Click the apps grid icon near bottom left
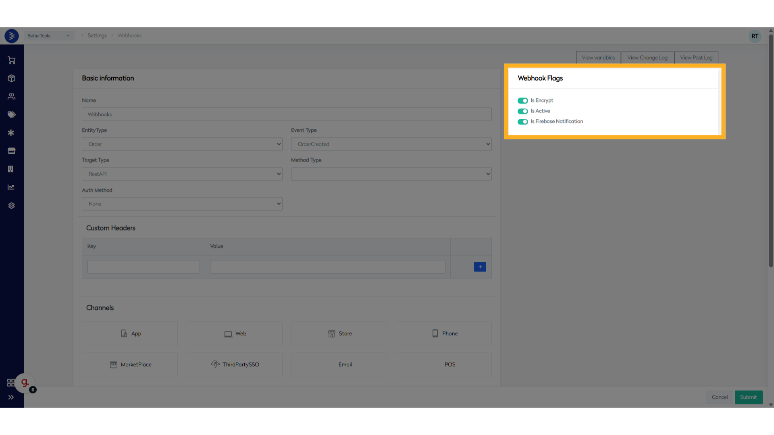 click(11, 383)
